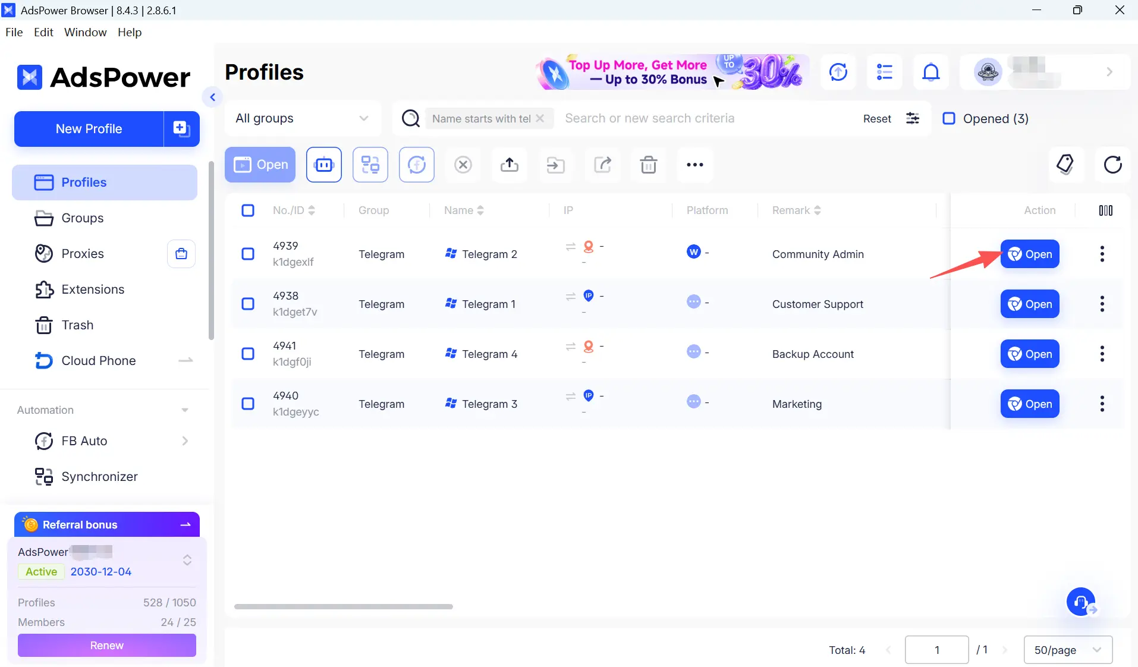The height and width of the screenshot is (667, 1138).
Task: Click the notification bell icon
Action: tap(931, 72)
